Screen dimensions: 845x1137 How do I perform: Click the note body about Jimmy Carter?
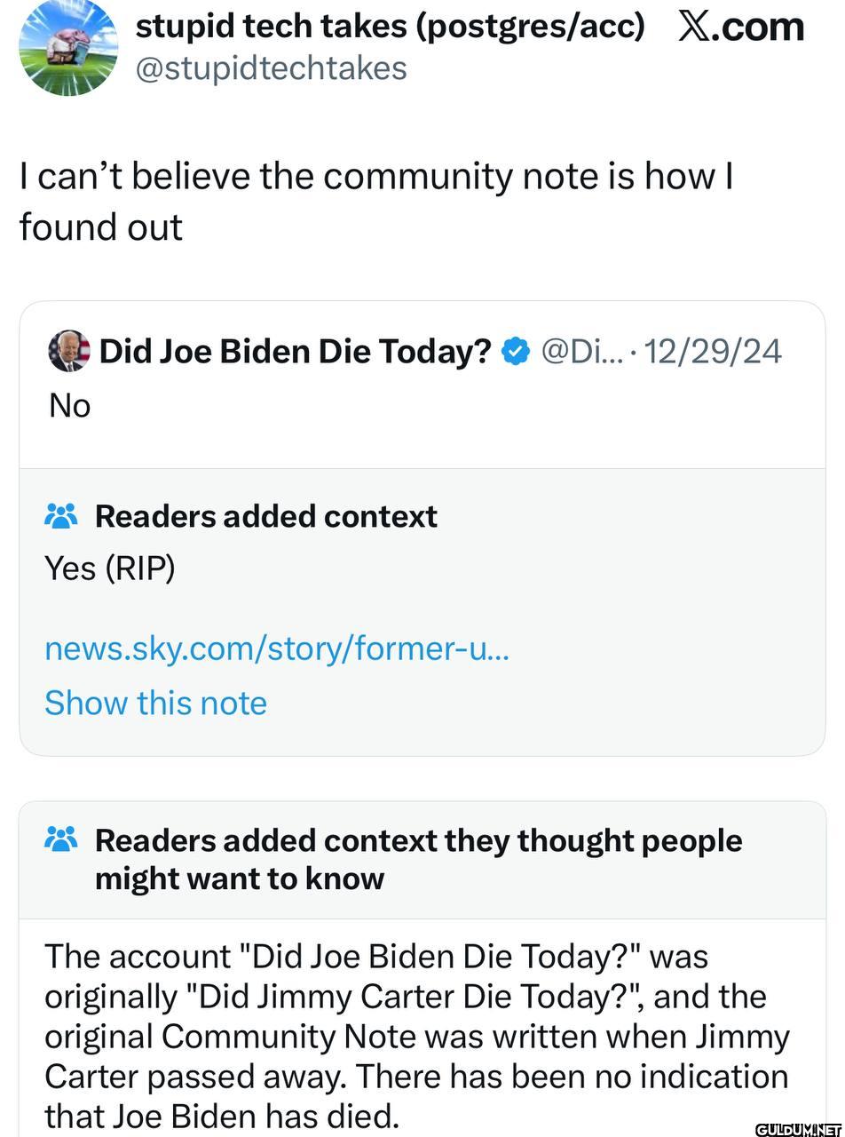coord(417,1035)
